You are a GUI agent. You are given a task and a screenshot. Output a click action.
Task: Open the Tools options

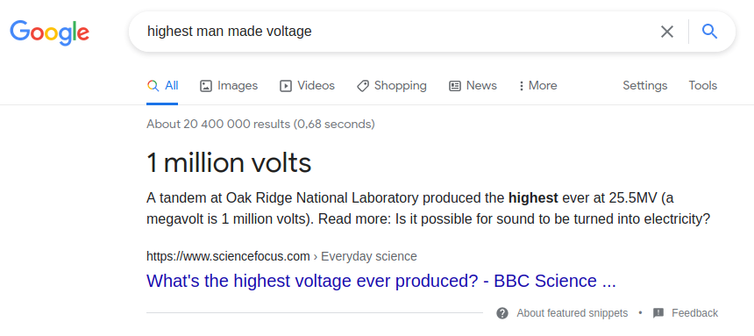[x=702, y=86]
